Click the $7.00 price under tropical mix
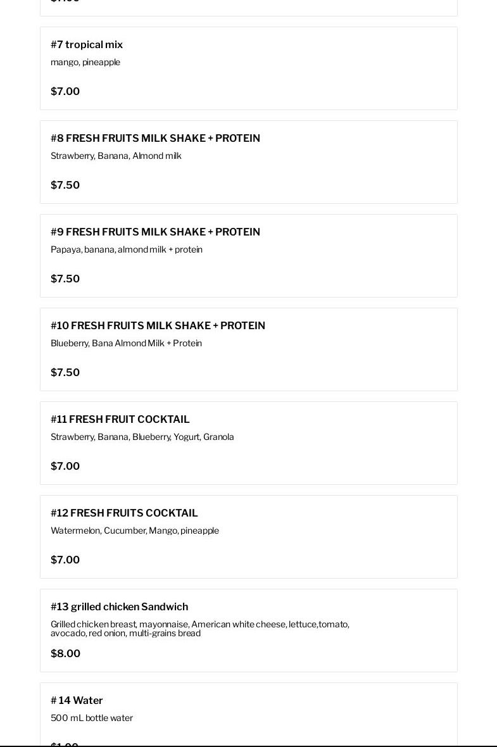This screenshot has width=497, height=747. [65, 91]
